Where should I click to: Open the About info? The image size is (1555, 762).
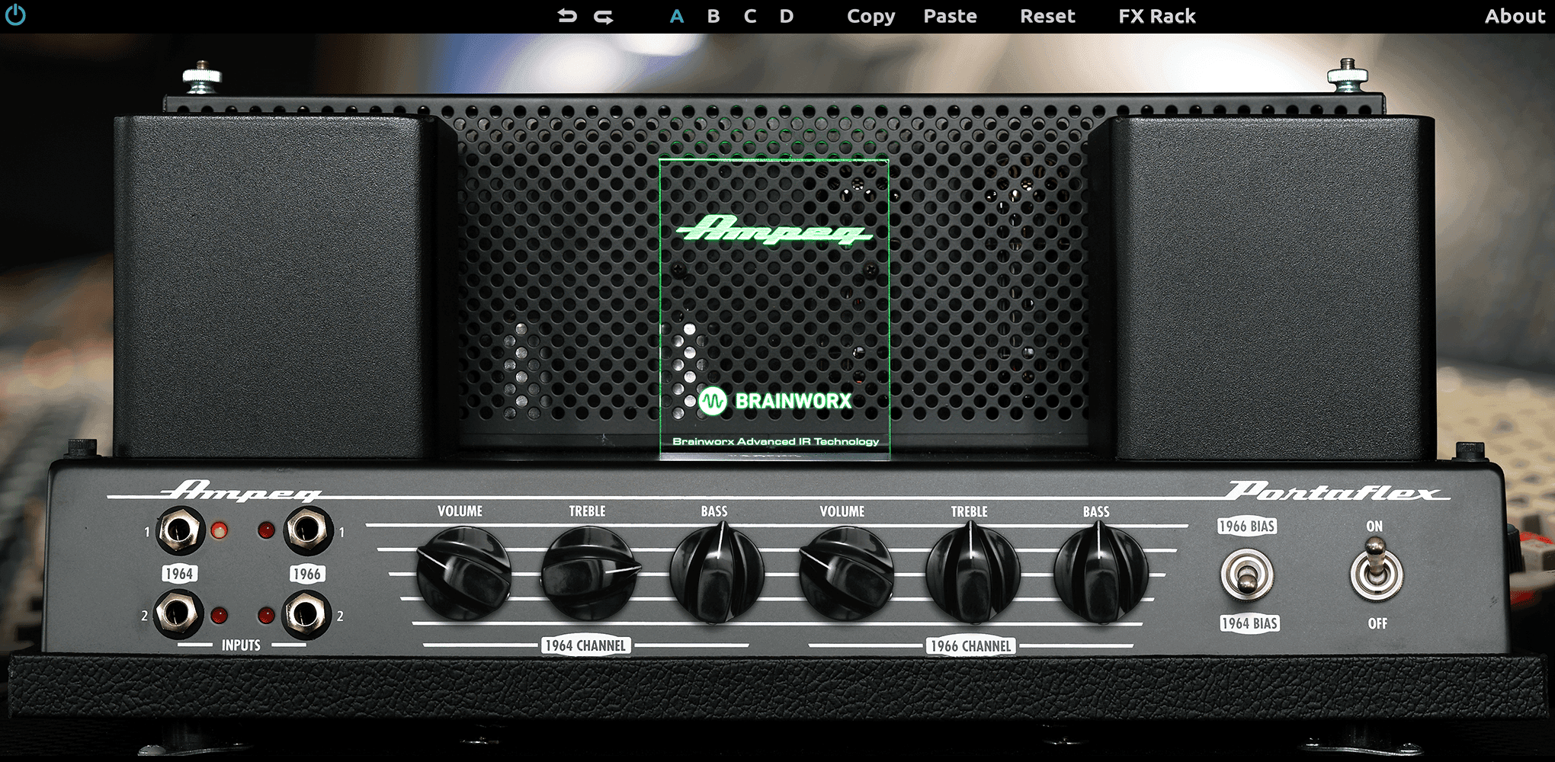[1515, 16]
